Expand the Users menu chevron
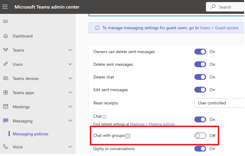This screenshot has width=245, height=156. tap(70, 64)
